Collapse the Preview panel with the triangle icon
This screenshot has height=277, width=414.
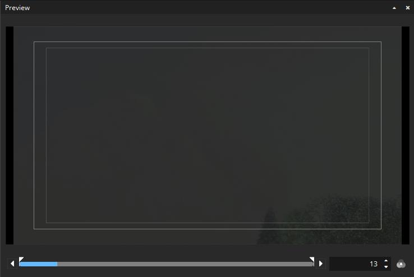pyautogui.click(x=394, y=8)
